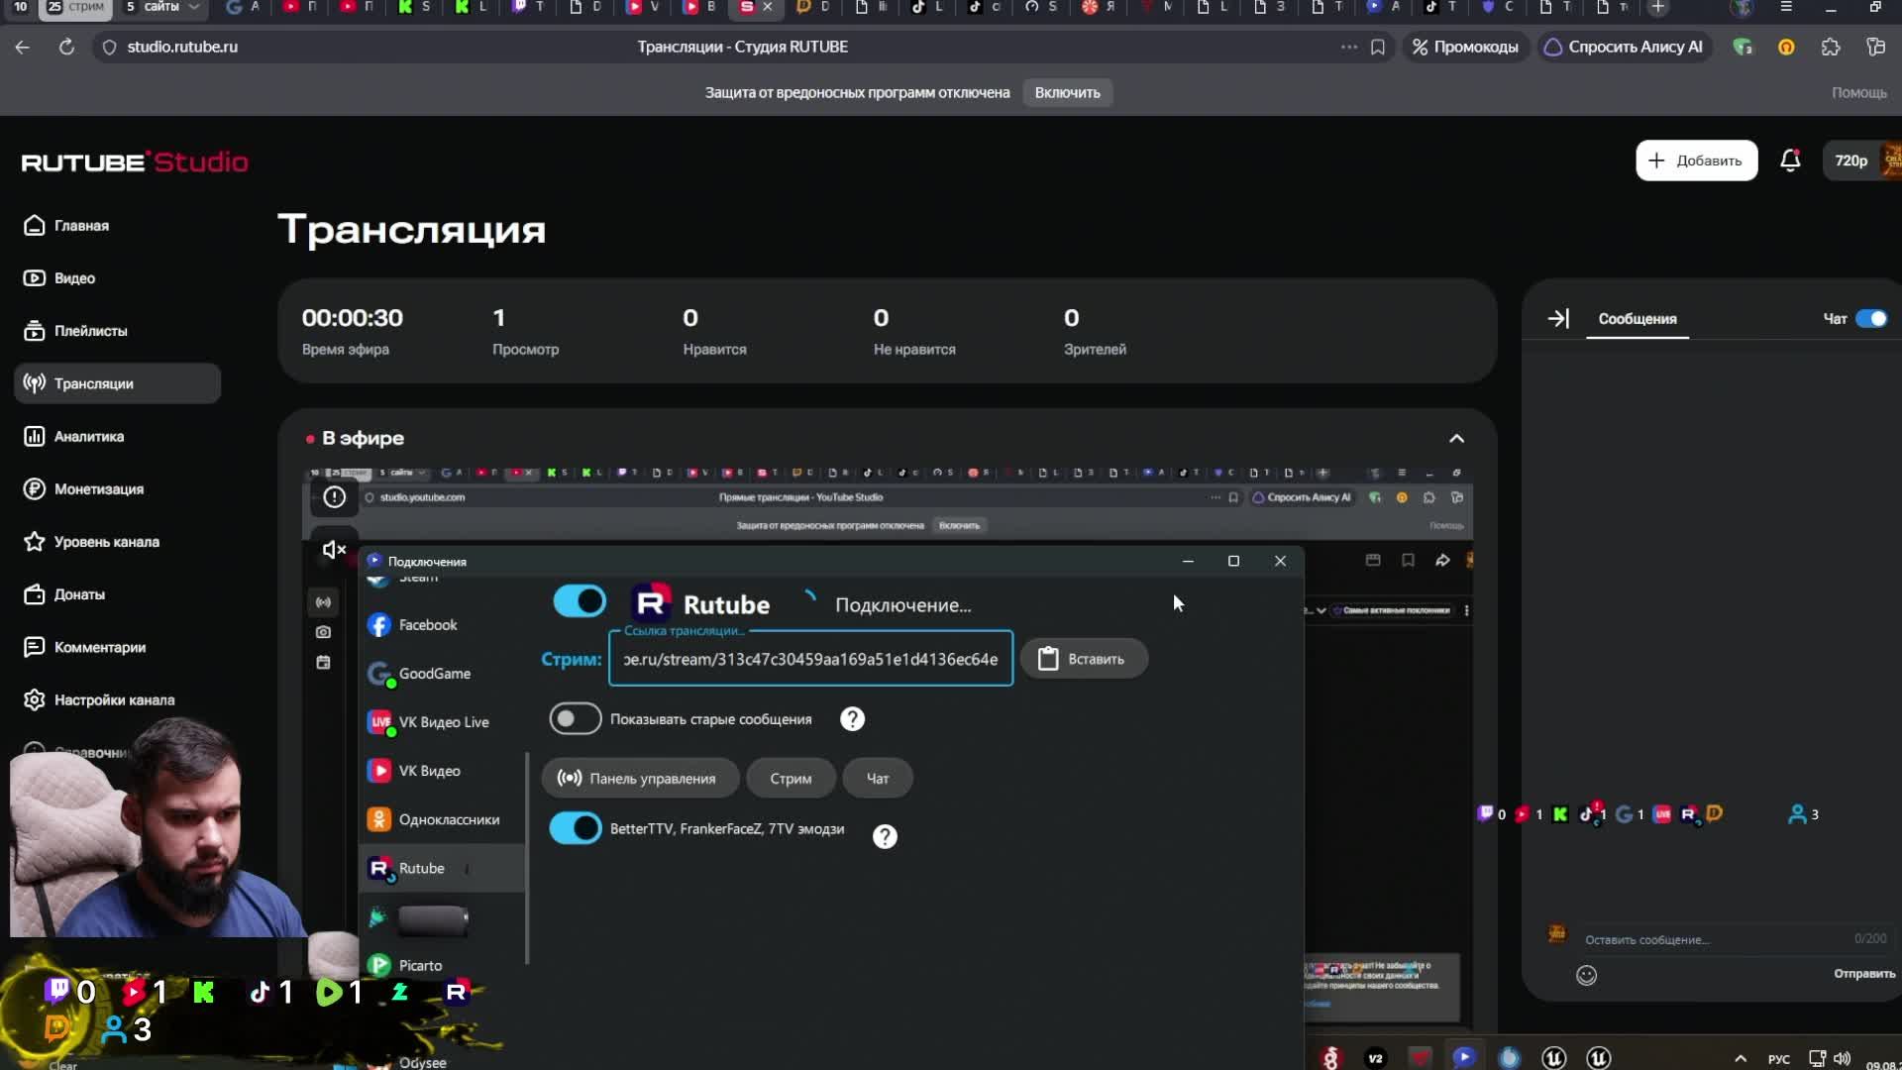Open RUTUBE Studio logo home
The width and height of the screenshot is (1902, 1070).
click(x=135, y=161)
